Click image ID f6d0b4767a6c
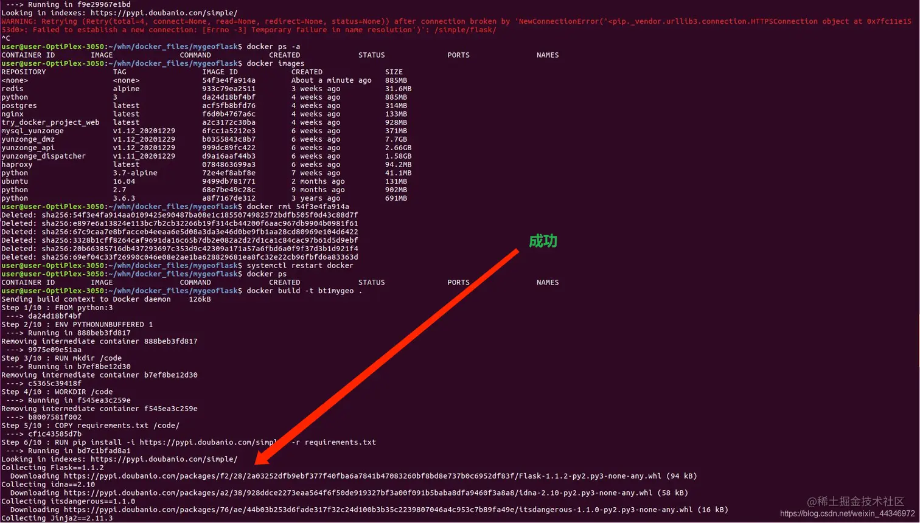This screenshot has height=523, width=920. point(229,114)
